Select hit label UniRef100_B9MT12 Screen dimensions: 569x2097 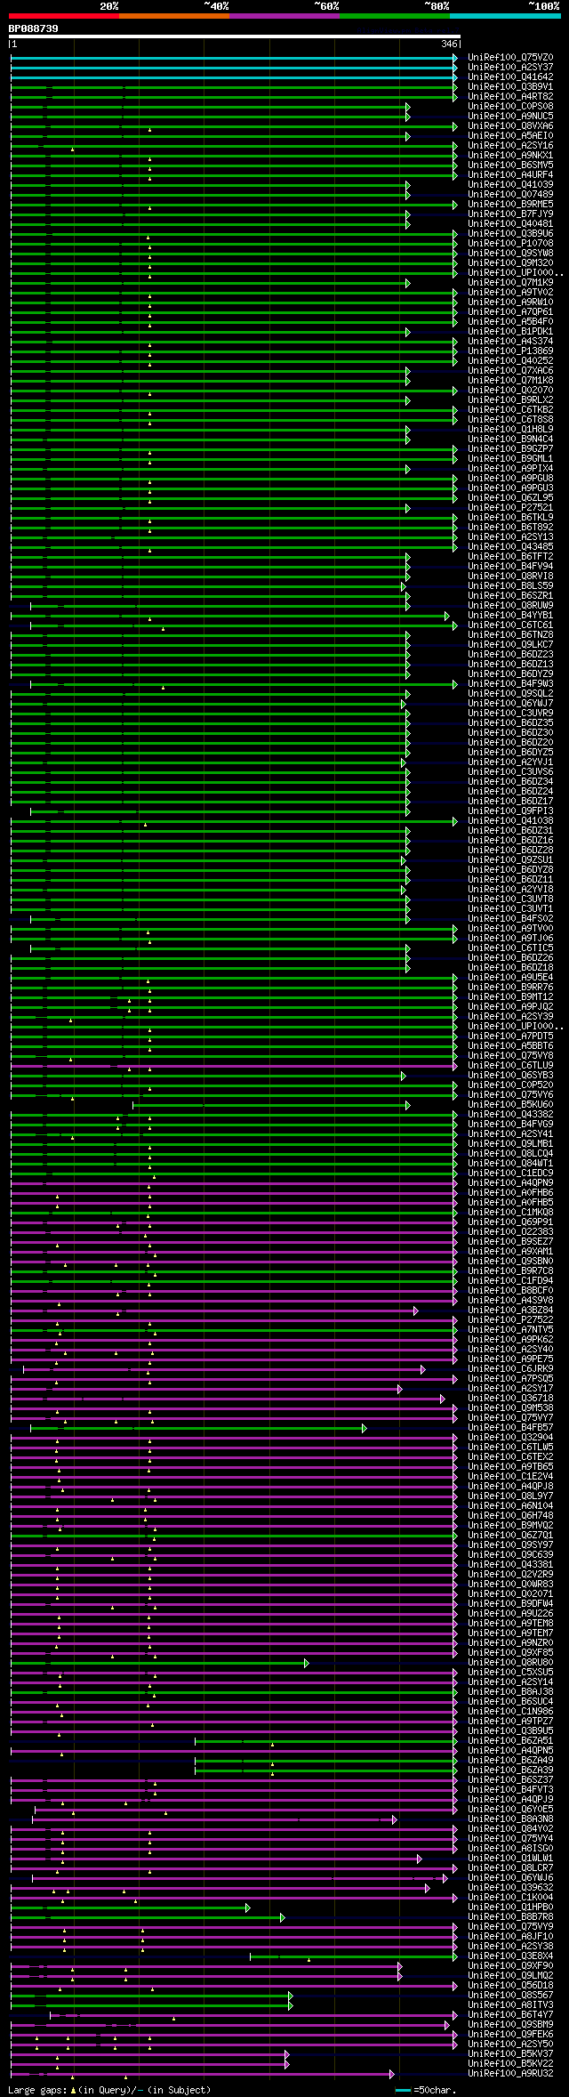(x=510, y=997)
